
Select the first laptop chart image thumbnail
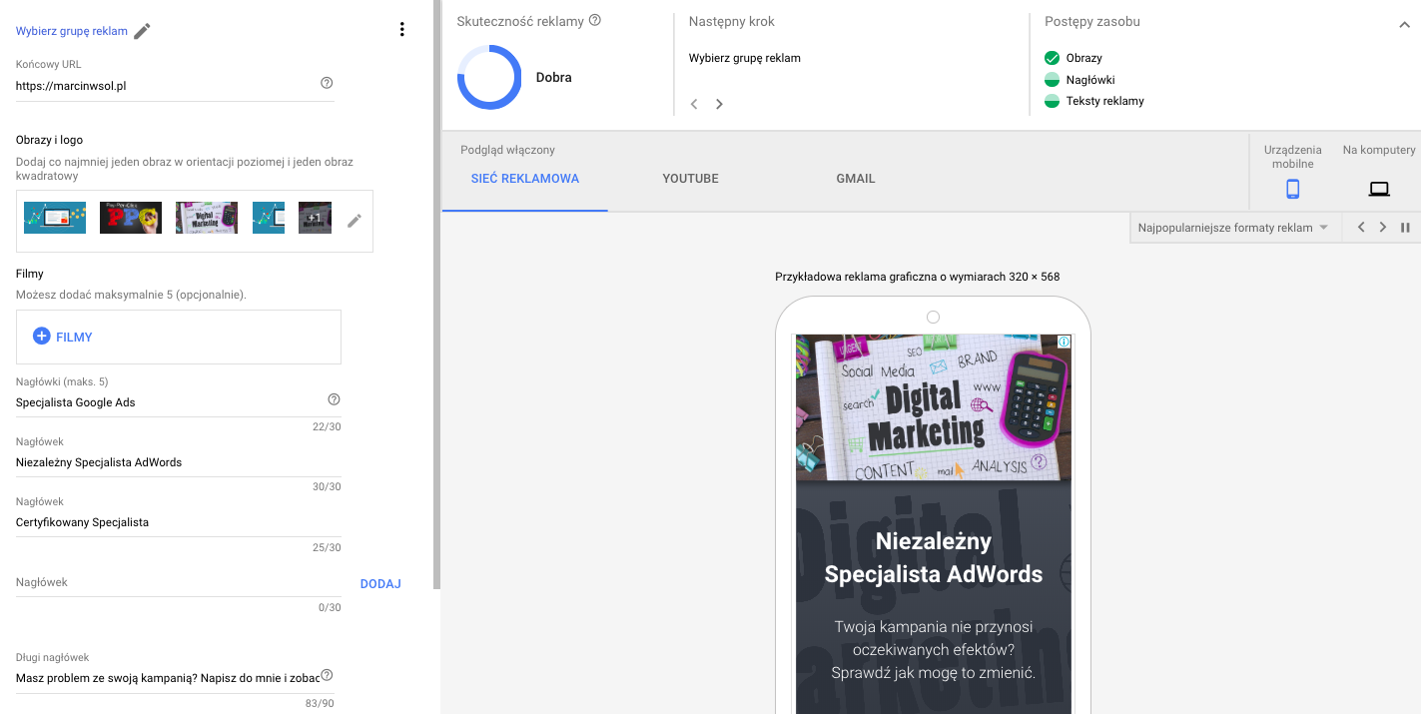[x=55, y=218]
